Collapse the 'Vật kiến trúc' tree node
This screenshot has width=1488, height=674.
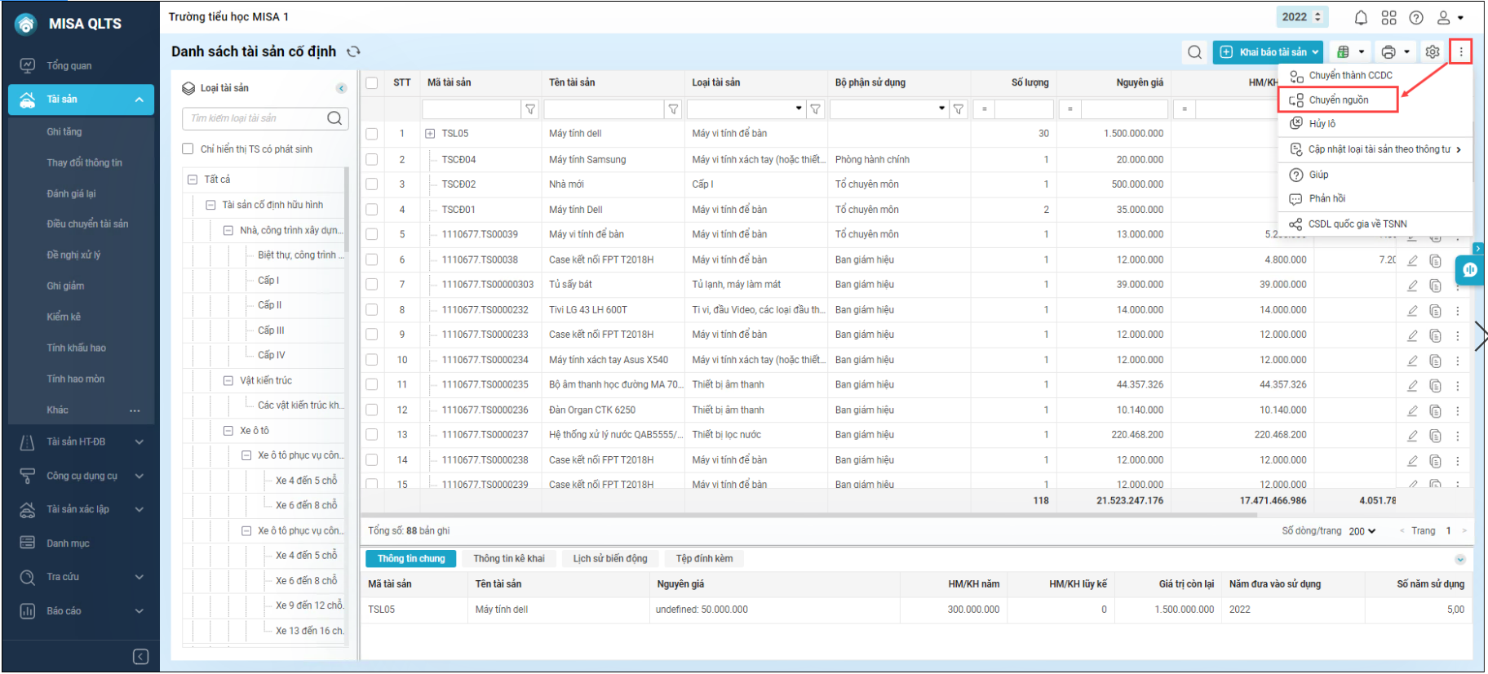click(228, 381)
